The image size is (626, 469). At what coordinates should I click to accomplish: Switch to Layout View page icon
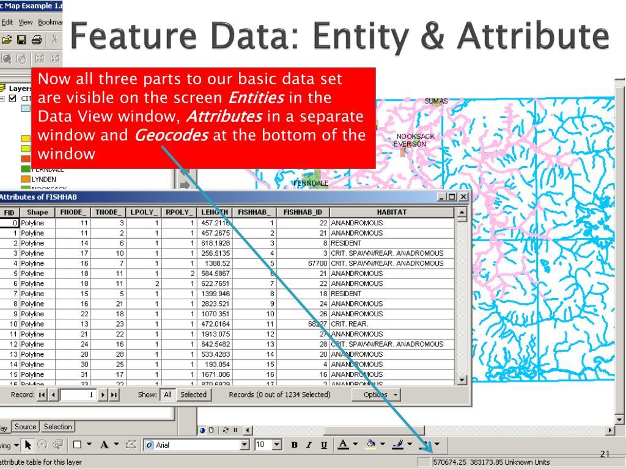pyautogui.click(x=211, y=430)
